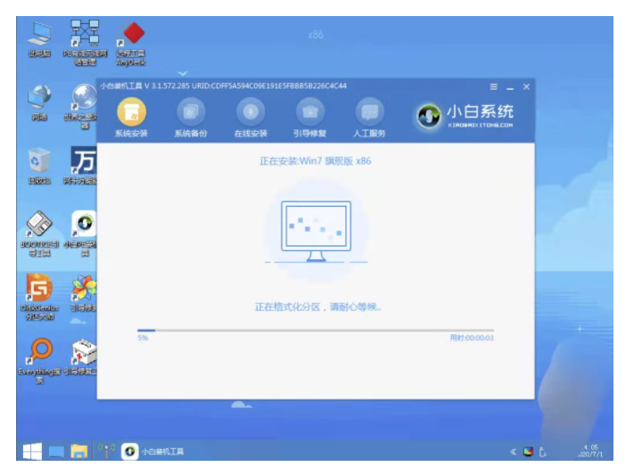Click the colored display tray icon

click(x=528, y=452)
